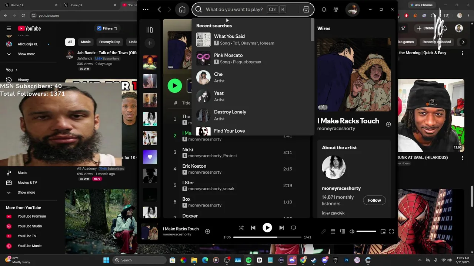Focus Spotify search input field
The width and height of the screenshot is (474, 266).
[234, 10]
